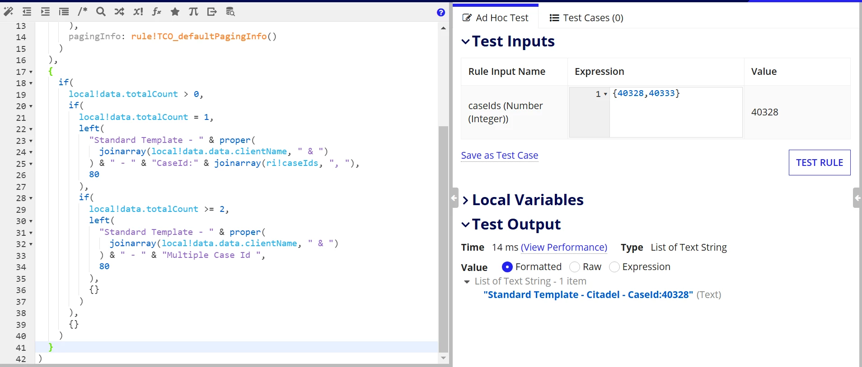Click the database query search icon
862x367 pixels.
230,12
